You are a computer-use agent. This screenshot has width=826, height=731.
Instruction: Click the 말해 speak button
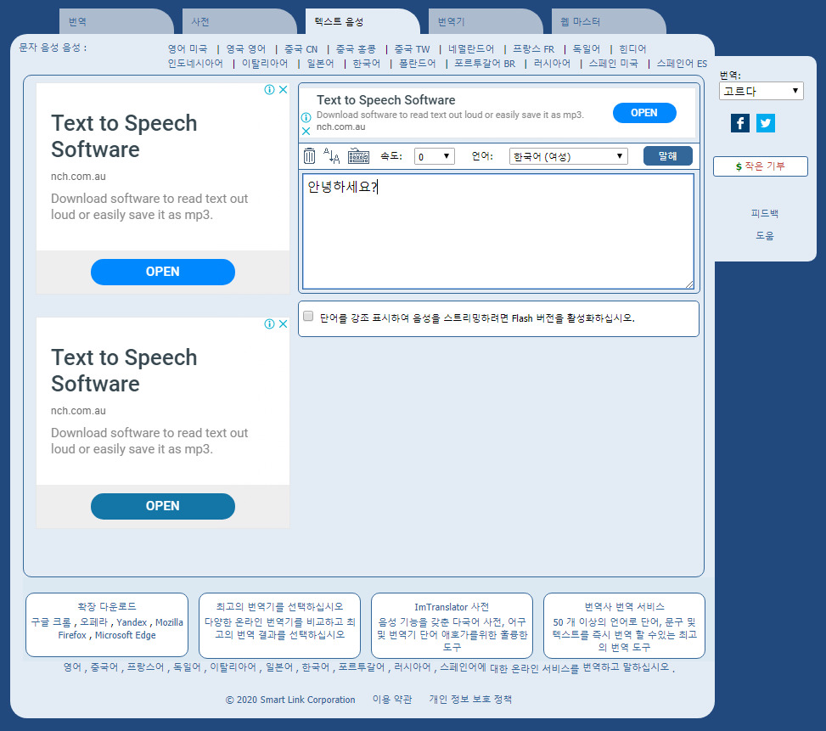click(667, 156)
